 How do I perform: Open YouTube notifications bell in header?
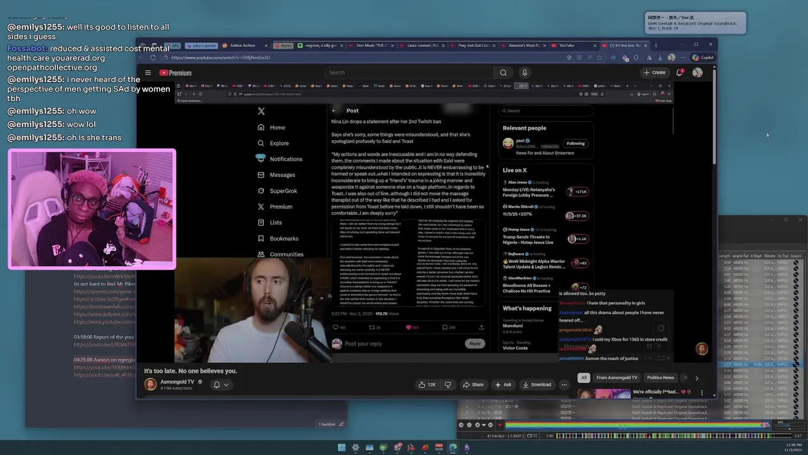tap(680, 73)
